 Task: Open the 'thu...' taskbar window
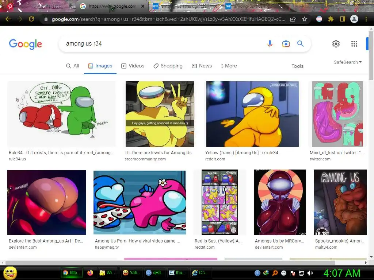(x=178, y=273)
